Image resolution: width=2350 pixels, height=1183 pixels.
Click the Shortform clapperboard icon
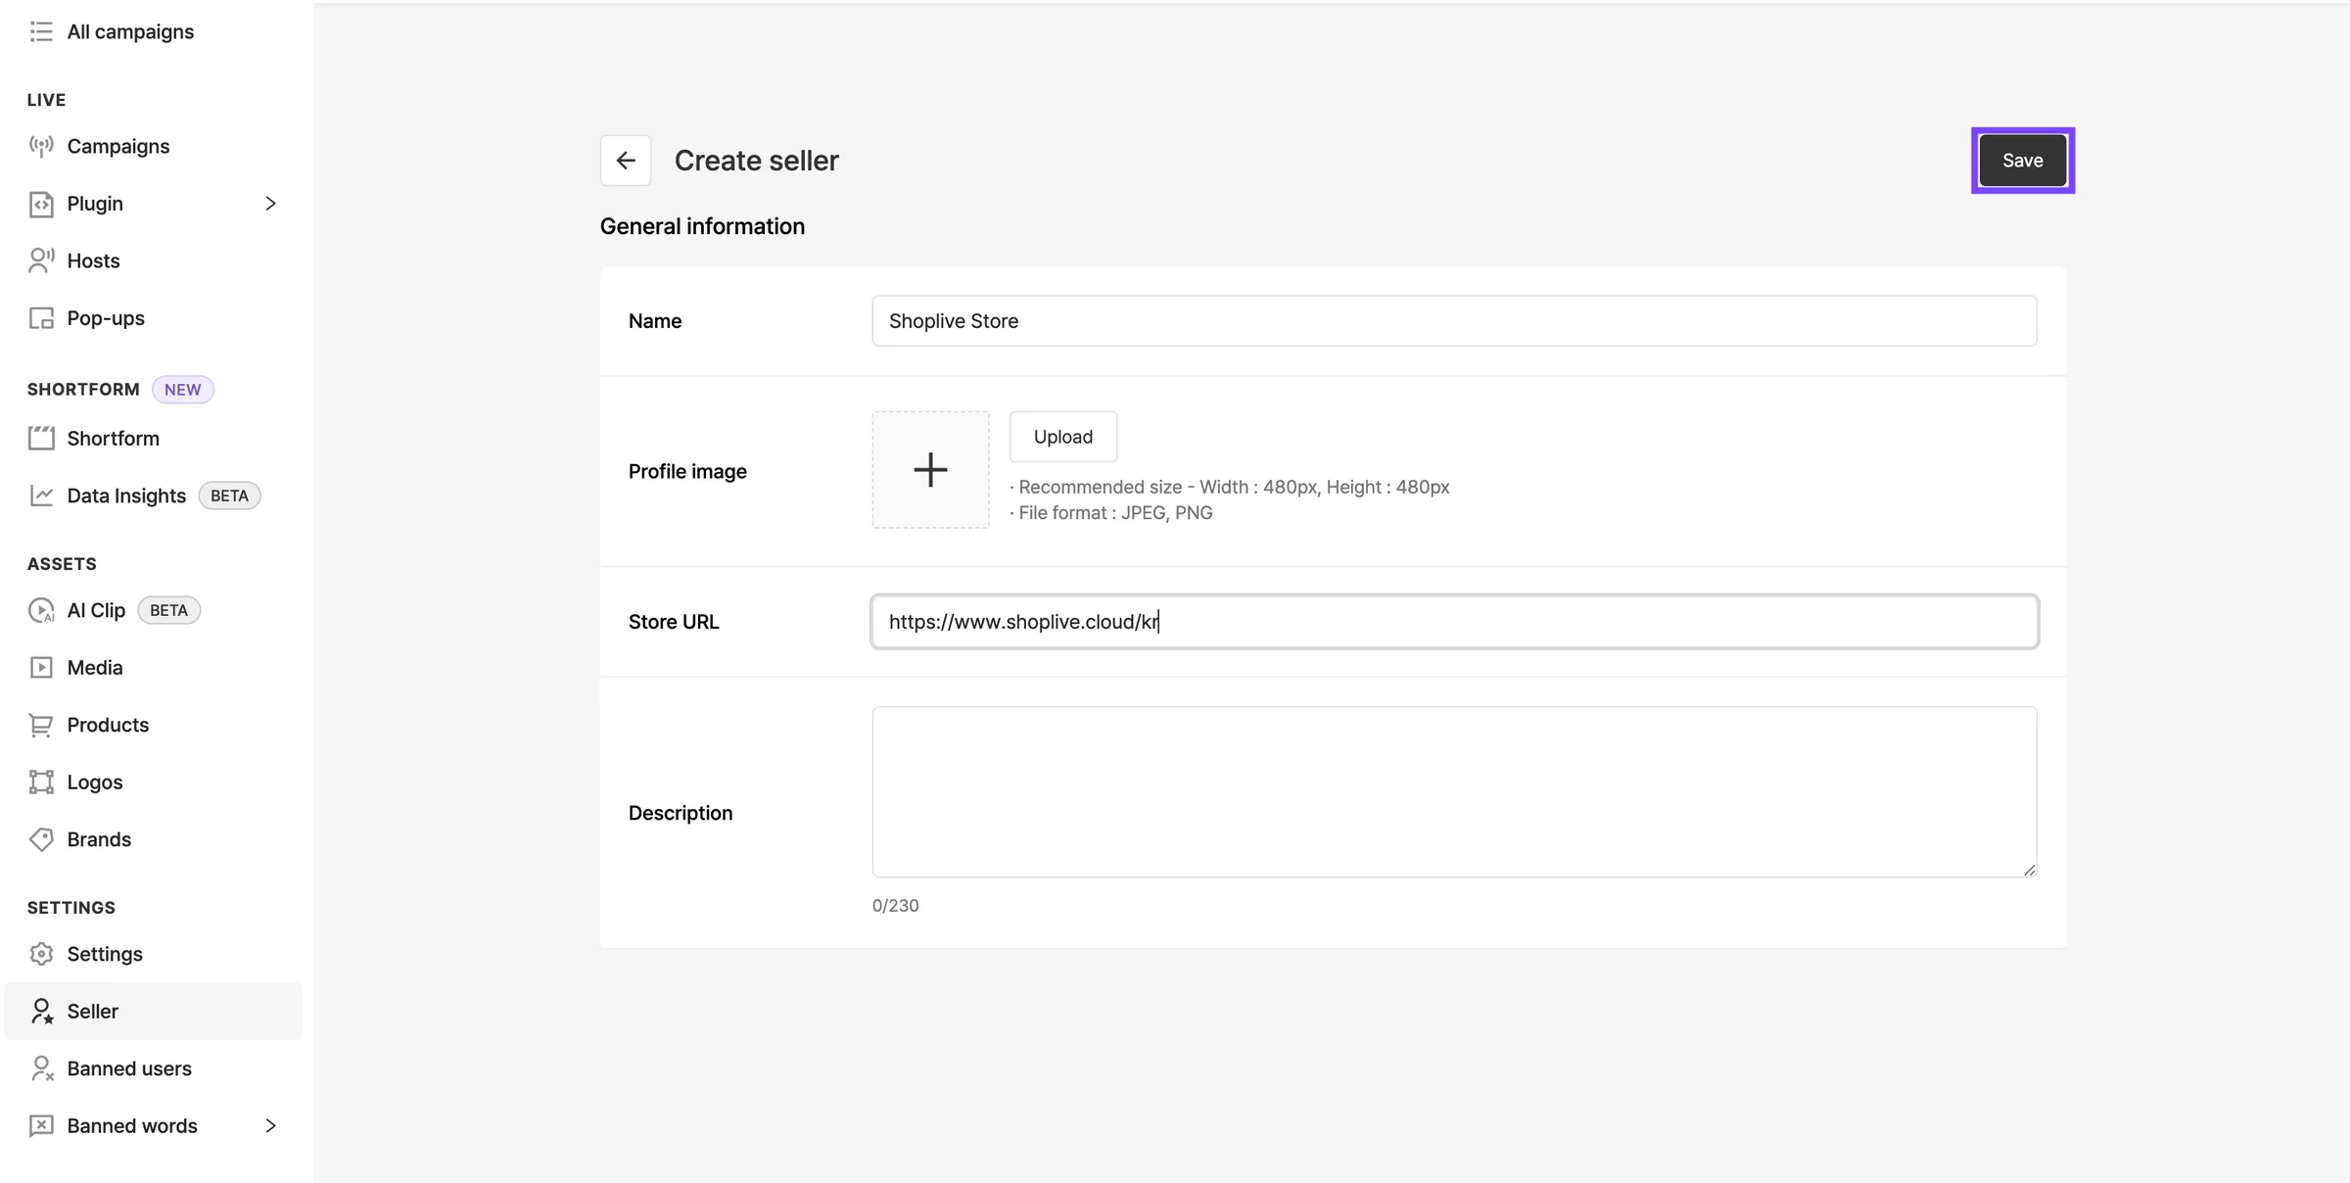coord(41,438)
